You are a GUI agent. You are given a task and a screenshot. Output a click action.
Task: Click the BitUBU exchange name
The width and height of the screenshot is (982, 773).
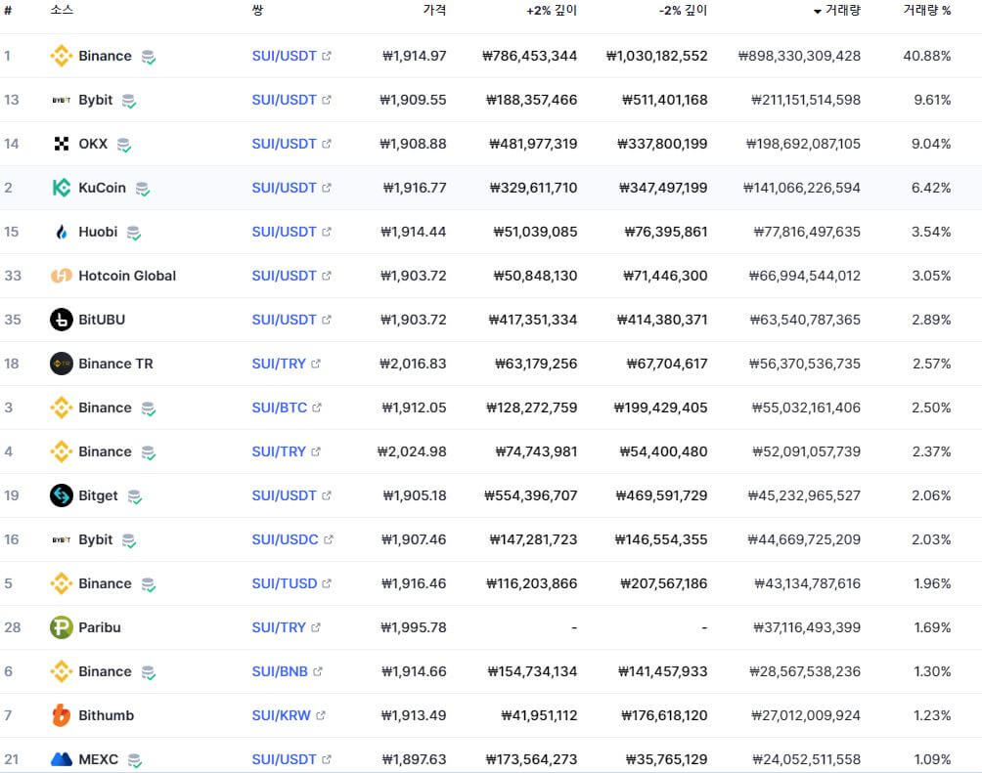[x=102, y=320]
